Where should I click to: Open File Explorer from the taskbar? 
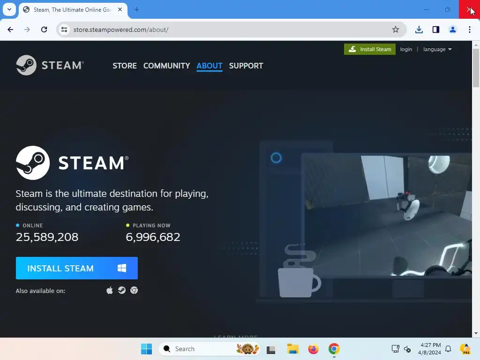click(x=292, y=349)
